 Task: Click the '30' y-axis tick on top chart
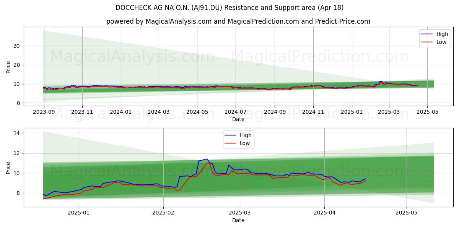coord(17,46)
